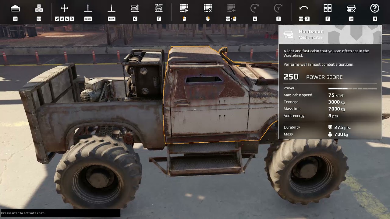Click the remove part icon with X
The height and width of the screenshot is (219, 390).
click(208, 8)
